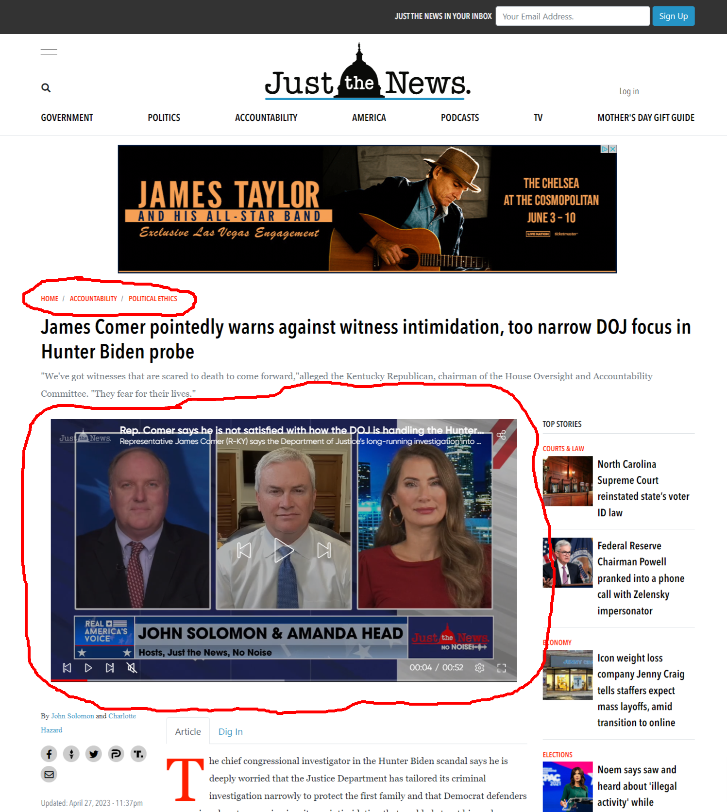
Task: Read Jenny Craig layoffs story headline
Action: click(641, 690)
